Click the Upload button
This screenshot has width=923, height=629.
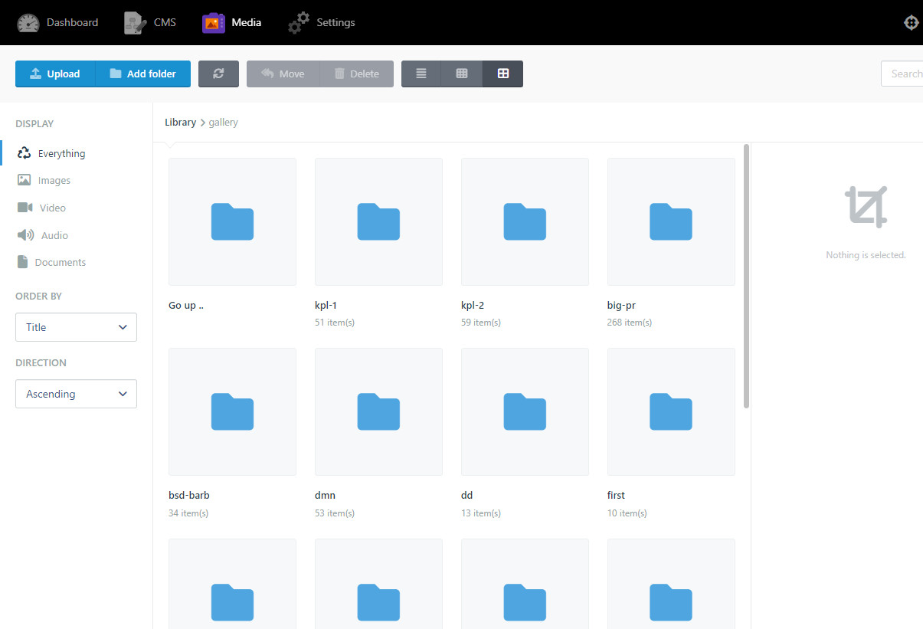pos(55,74)
